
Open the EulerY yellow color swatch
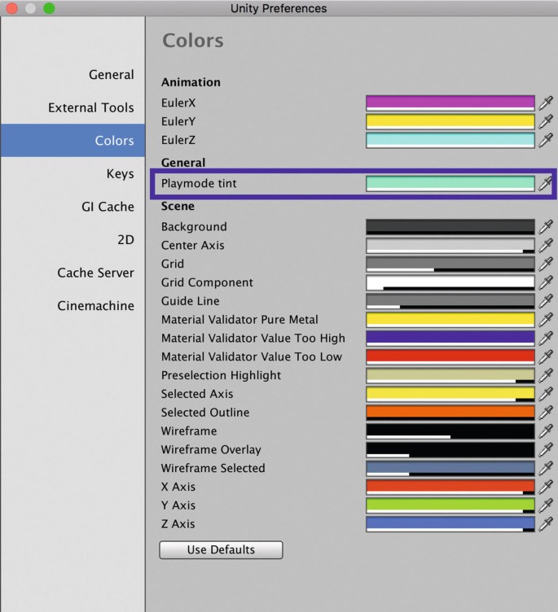click(x=450, y=121)
